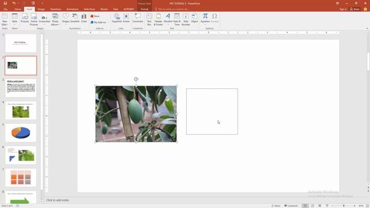
Task: Click Start From Beginning presentation icon in title bar
Action: [33, 3]
